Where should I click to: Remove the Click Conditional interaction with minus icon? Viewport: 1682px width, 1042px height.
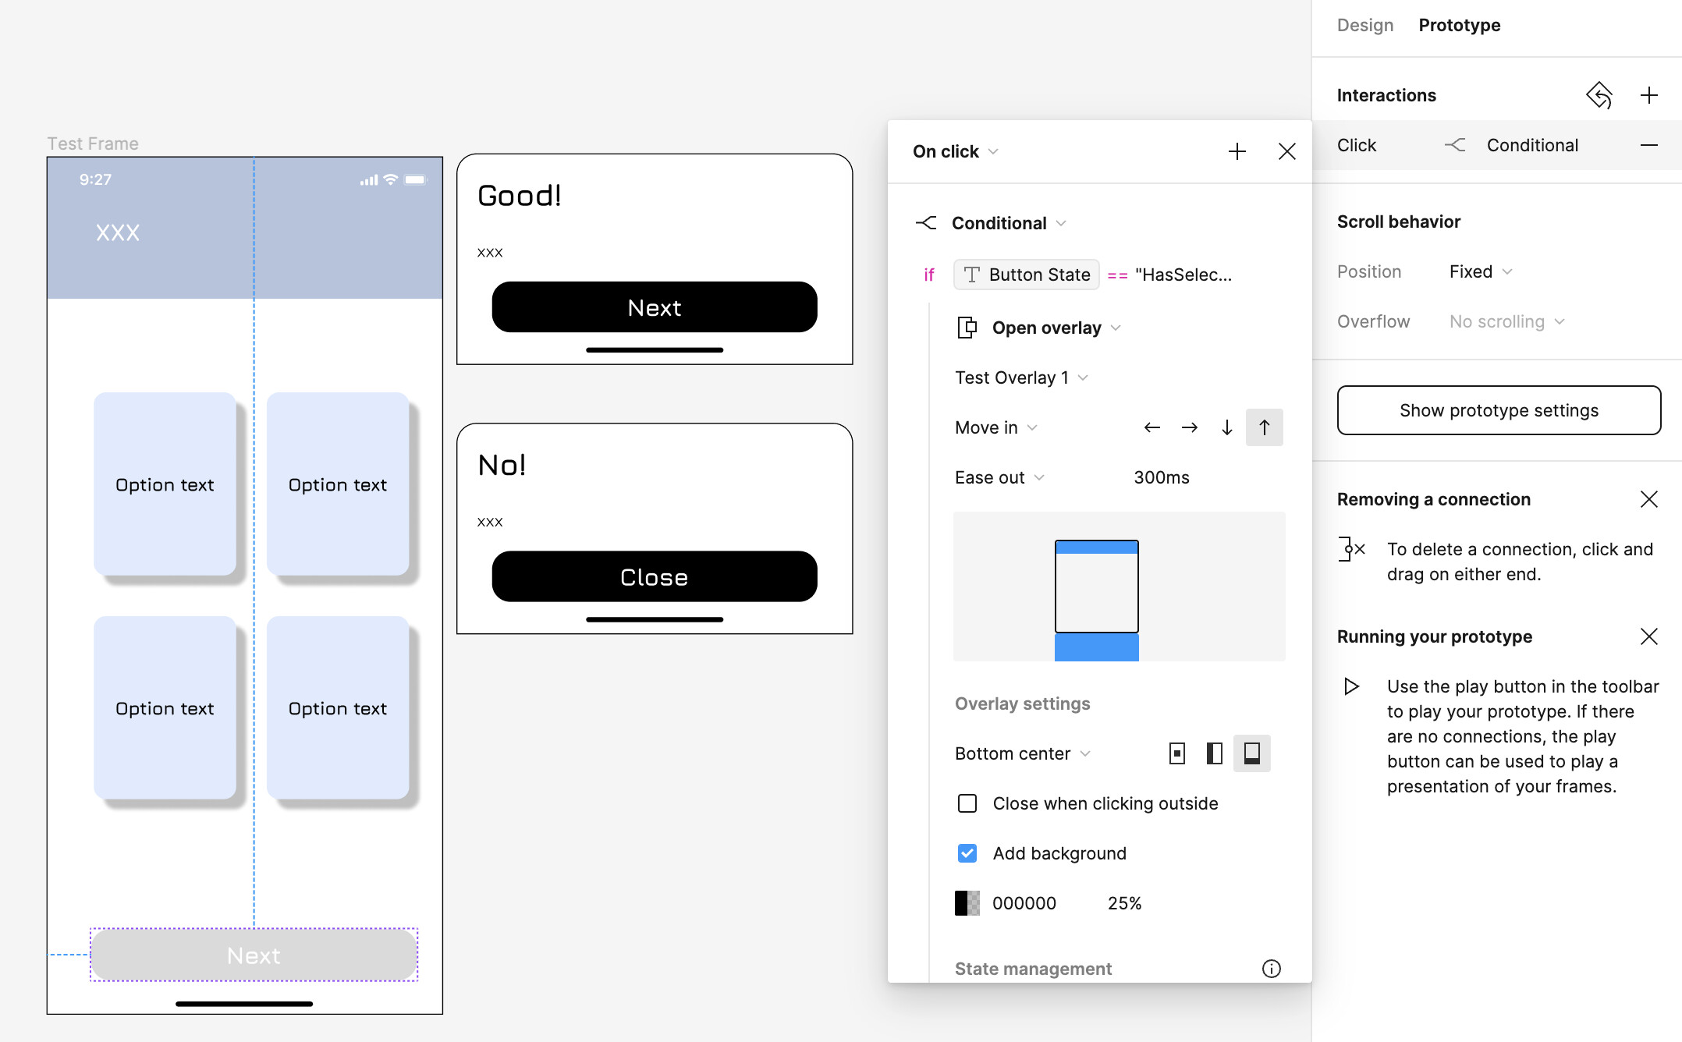point(1648,145)
